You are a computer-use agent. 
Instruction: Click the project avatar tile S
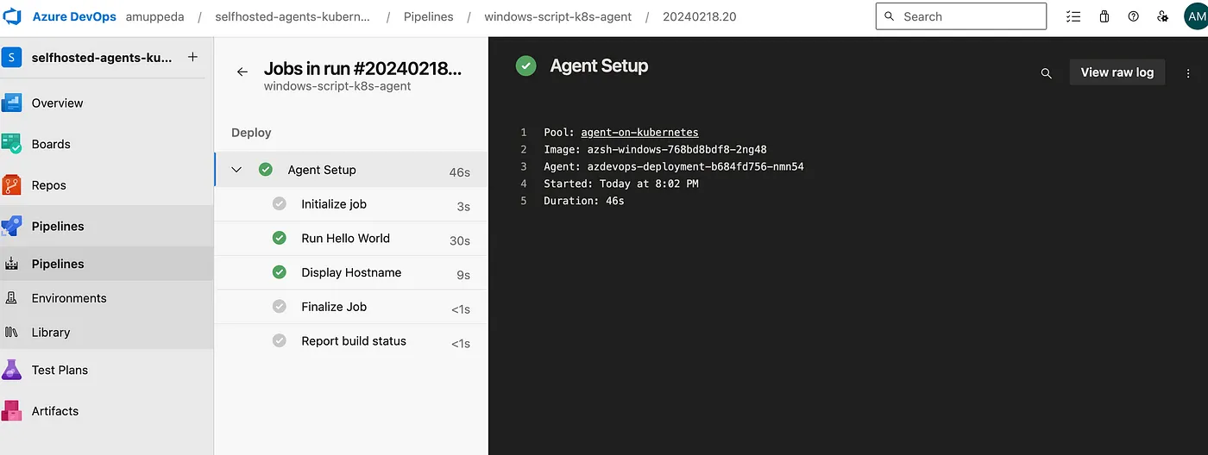tap(12, 58)
